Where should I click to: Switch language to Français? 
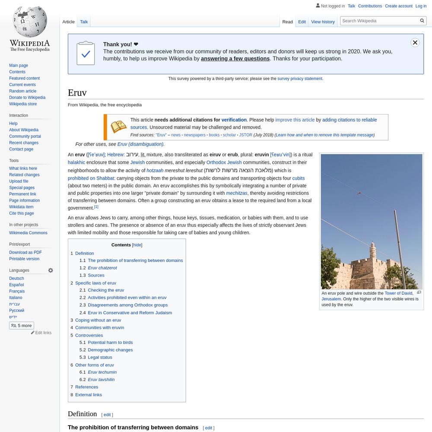click(17, 291)
